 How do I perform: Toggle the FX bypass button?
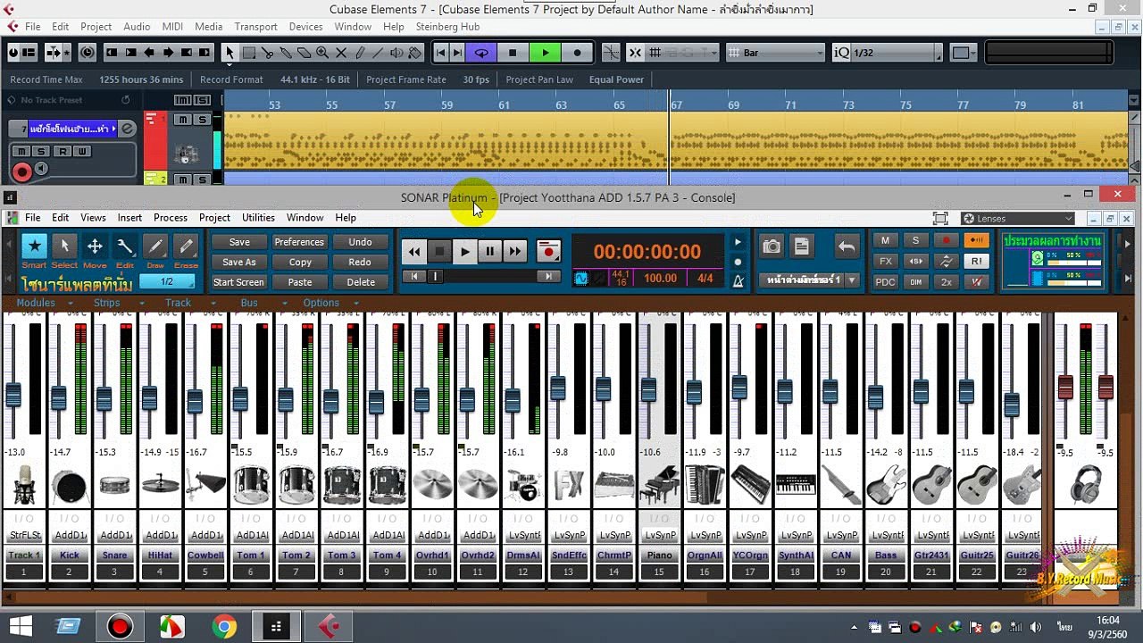tap(885, 261)
